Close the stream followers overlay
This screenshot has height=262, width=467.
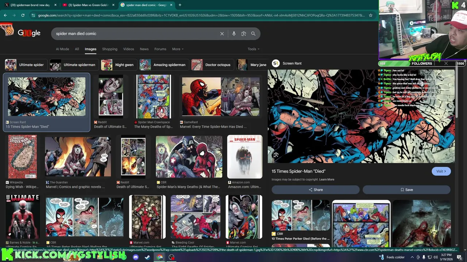click(x=446, y=63)
